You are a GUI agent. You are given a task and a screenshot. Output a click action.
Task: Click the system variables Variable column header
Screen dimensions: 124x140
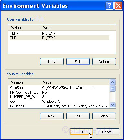click(x=24, y=82)
